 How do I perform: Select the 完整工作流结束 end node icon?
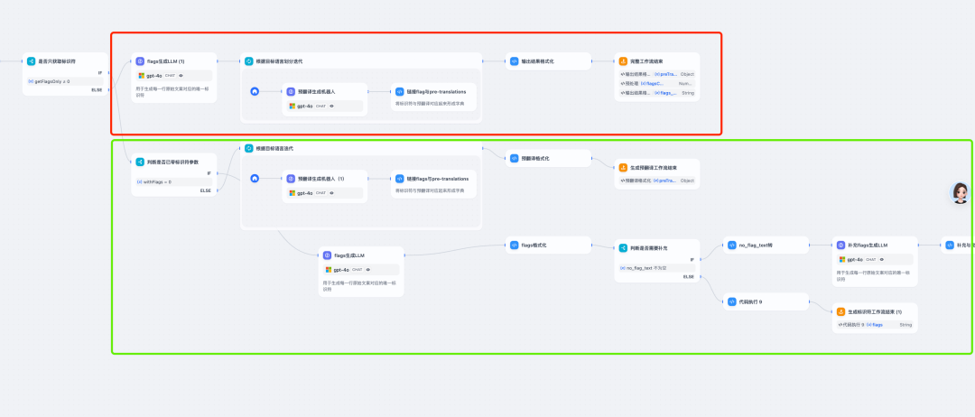pos(623,60)
